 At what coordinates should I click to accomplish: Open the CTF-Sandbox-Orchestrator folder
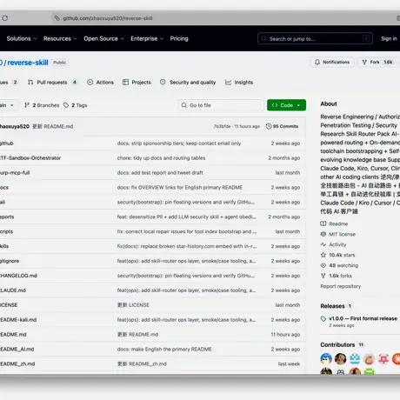(30, 158)
